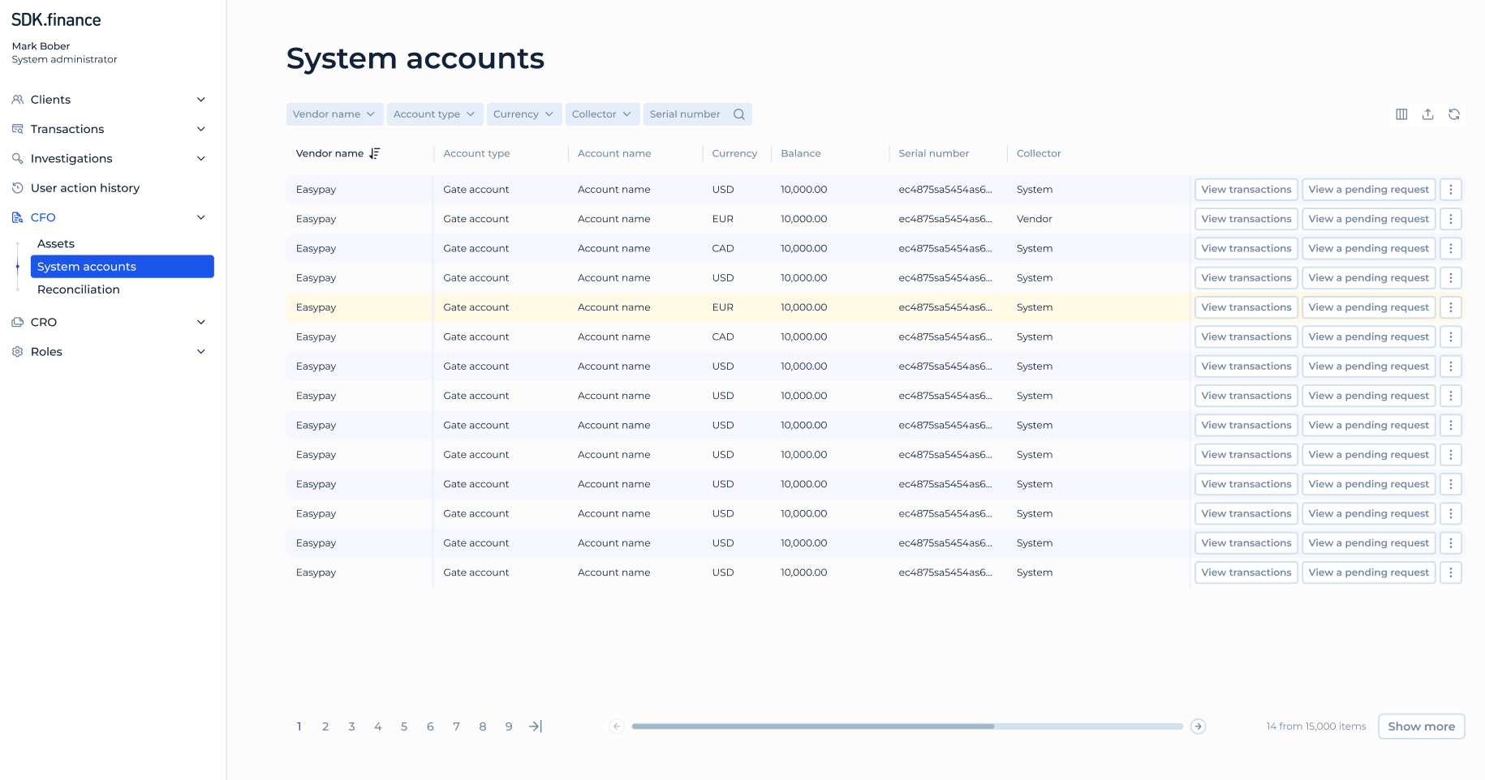Viewport: 1485px width, 780px height.
Task: Open the Vendor name filter dropdown
Action: (334, 114)
